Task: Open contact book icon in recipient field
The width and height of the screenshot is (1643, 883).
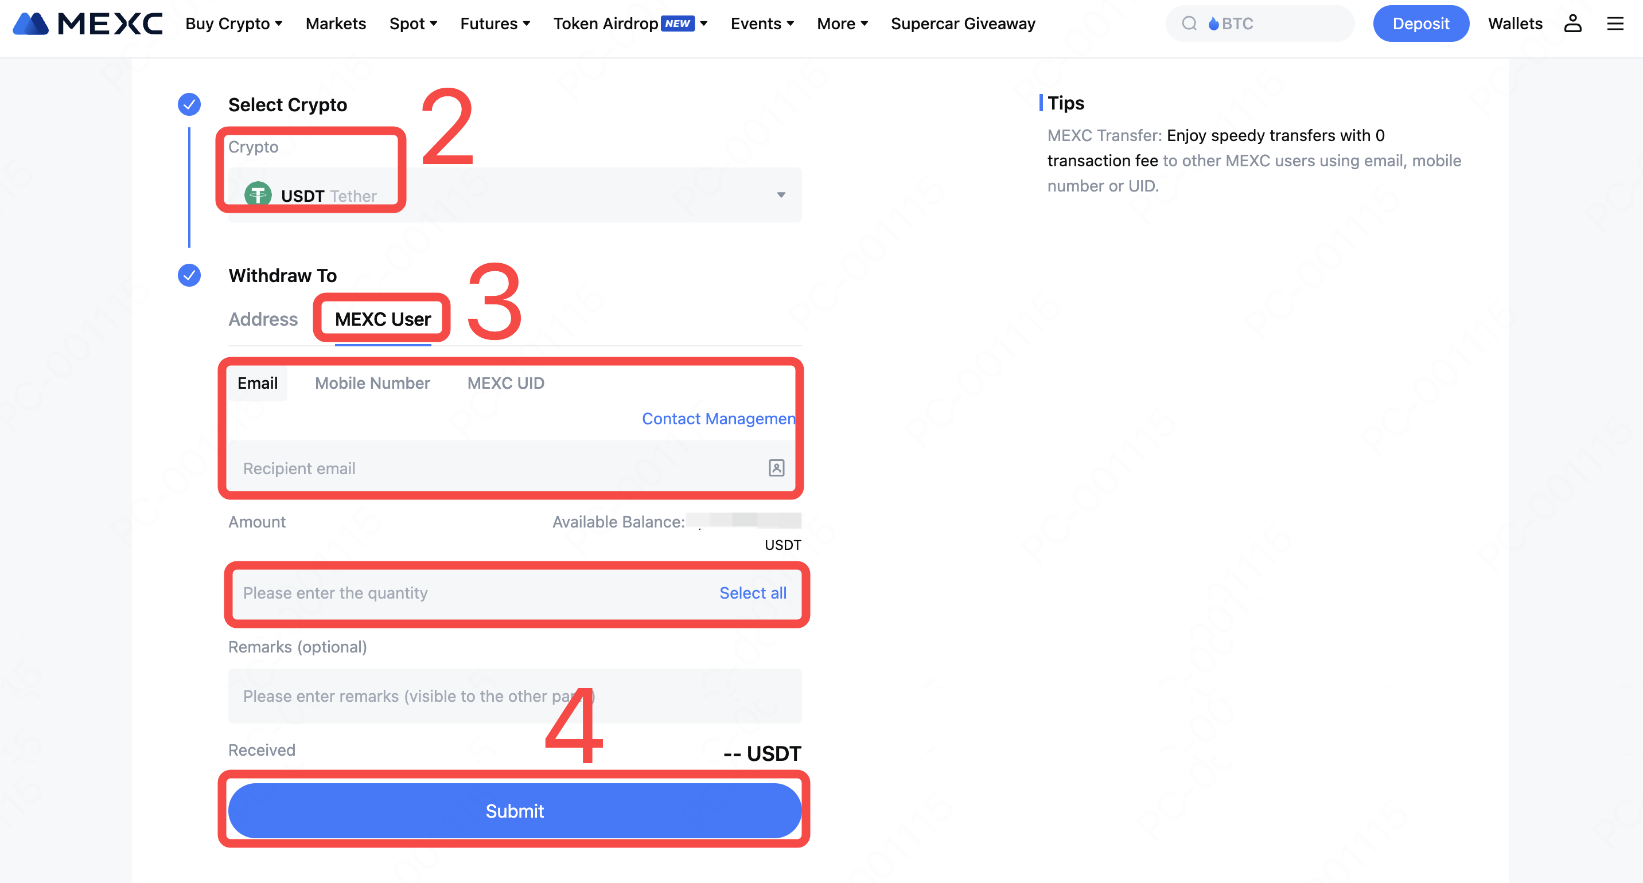Action: tap(776, 468)
